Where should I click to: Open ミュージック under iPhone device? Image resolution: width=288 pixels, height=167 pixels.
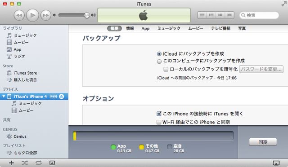(27, 103)
